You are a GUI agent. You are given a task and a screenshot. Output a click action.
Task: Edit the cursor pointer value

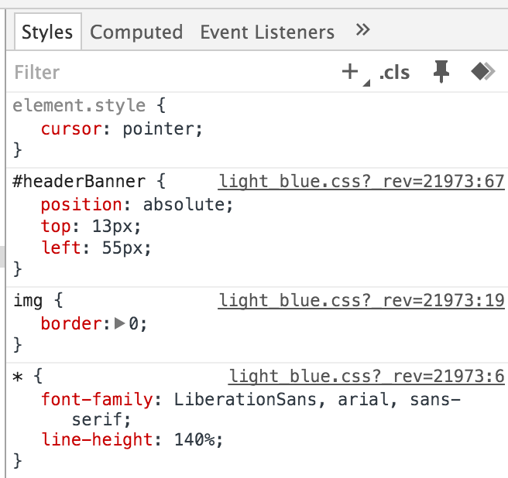coord(161,129)
